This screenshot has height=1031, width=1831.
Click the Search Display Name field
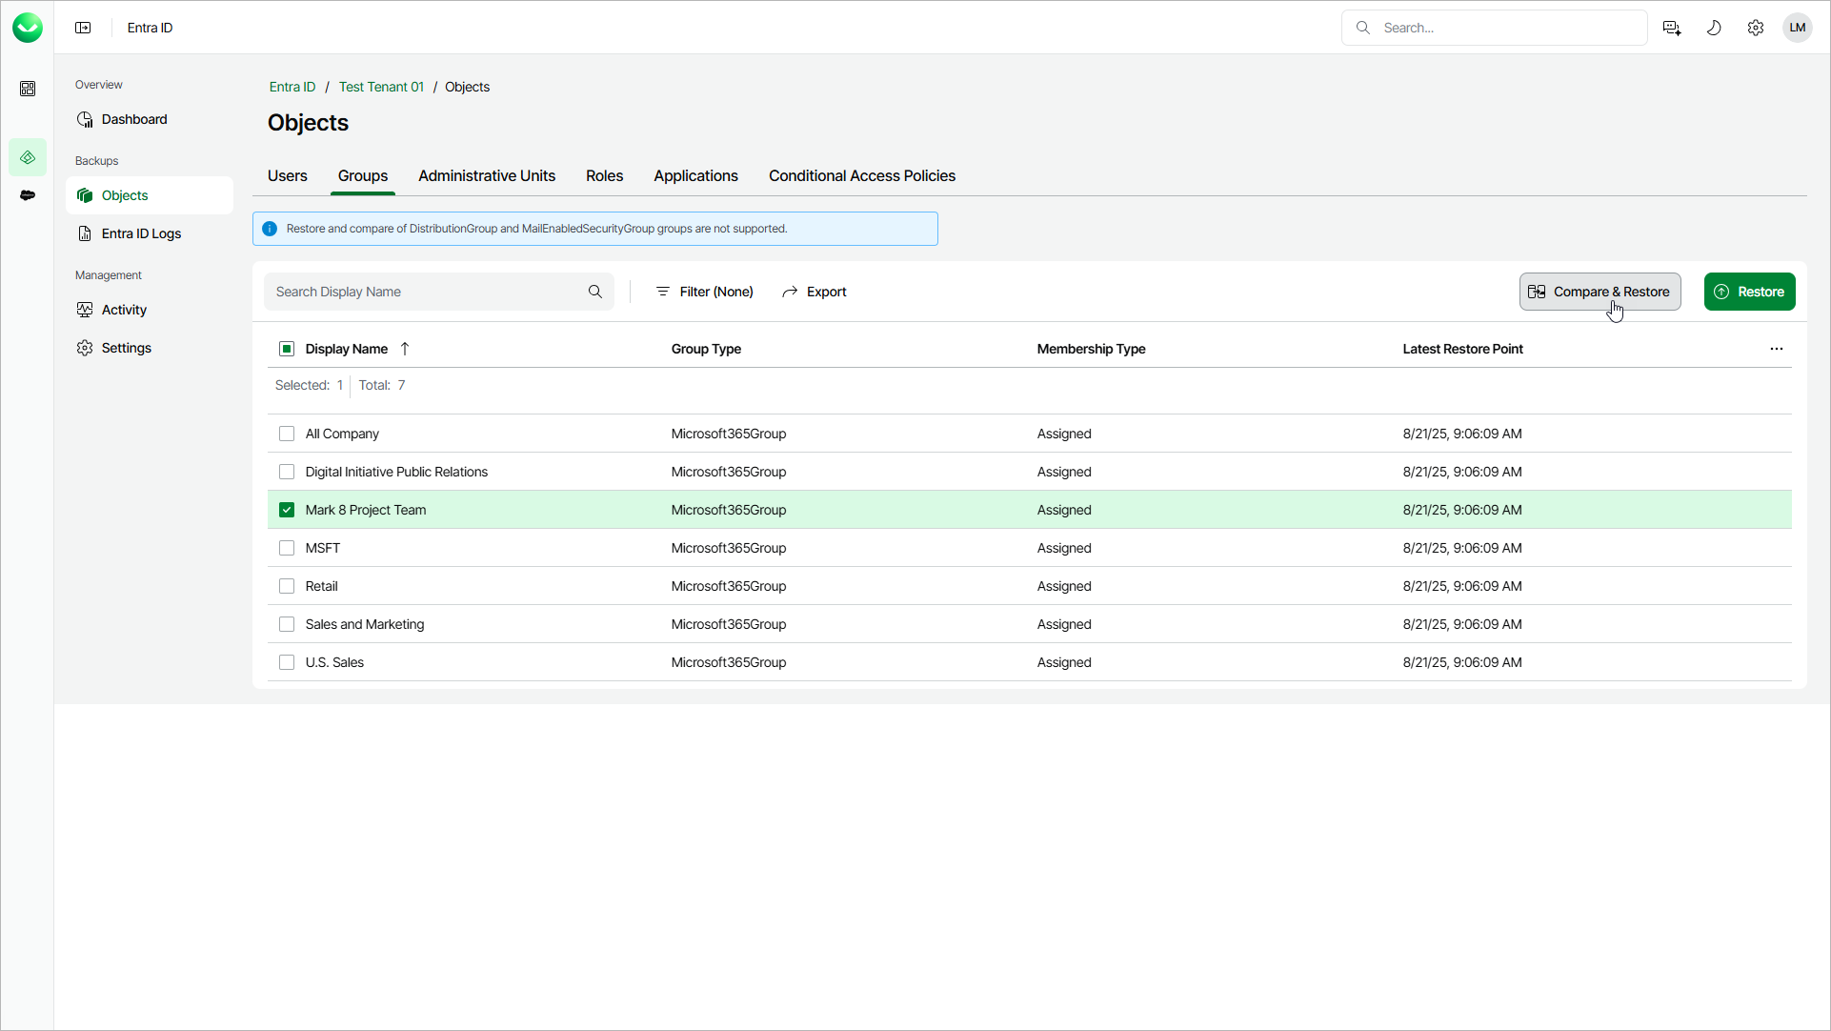coord(429,292)
